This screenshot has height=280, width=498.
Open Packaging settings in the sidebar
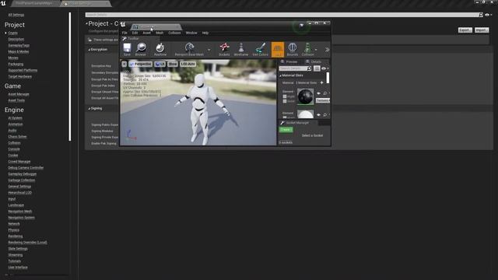click(16, 64)
